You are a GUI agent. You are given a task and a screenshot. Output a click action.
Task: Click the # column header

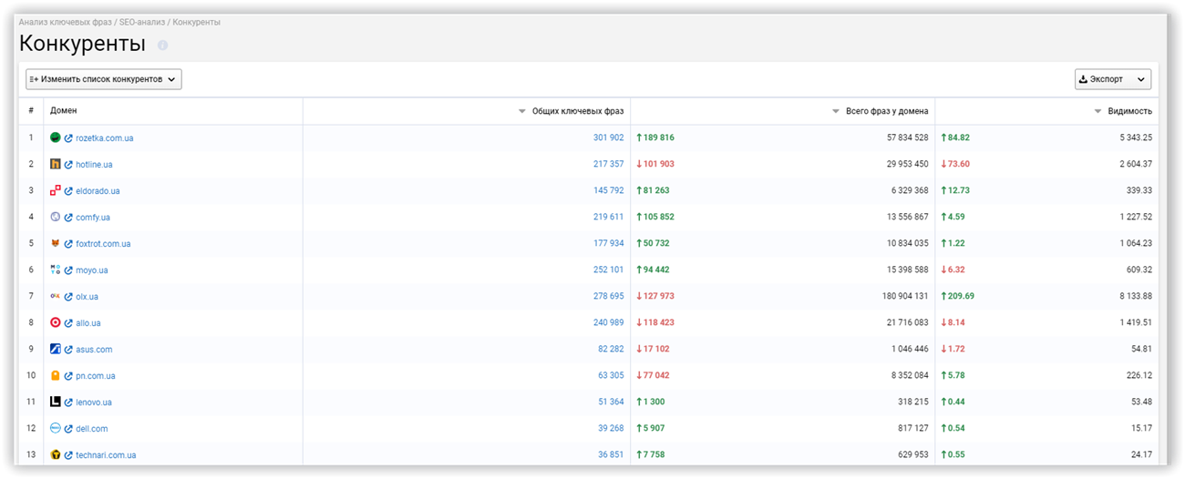click(x=31, y=111)
